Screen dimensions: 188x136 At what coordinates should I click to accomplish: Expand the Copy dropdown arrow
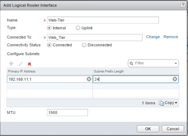pos(176,103)
